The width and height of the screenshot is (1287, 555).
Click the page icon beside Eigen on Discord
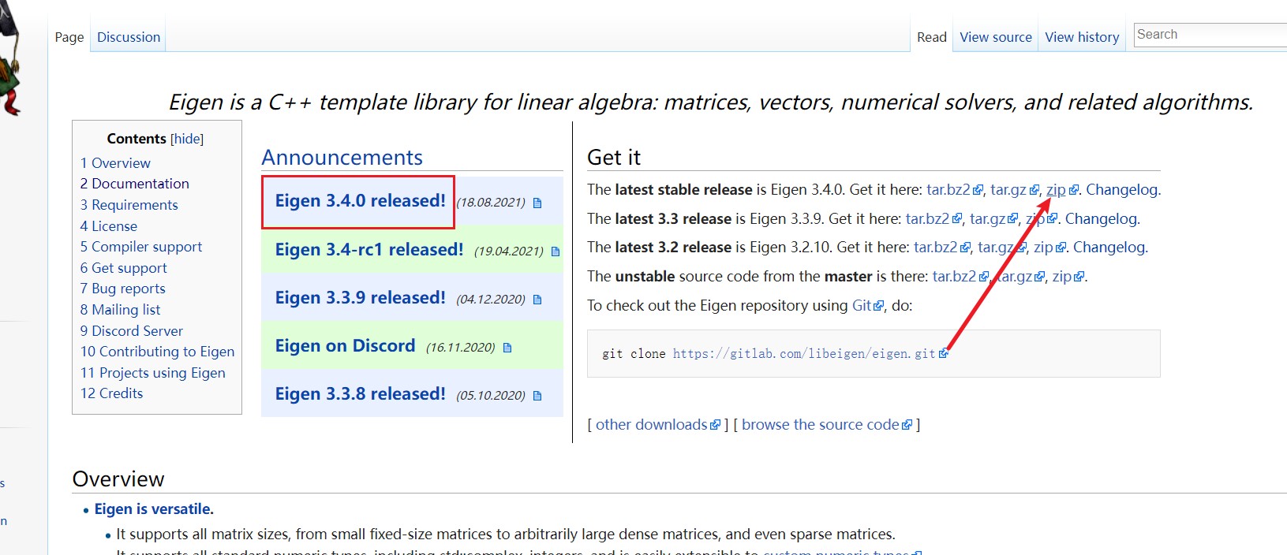coord(507,348)
